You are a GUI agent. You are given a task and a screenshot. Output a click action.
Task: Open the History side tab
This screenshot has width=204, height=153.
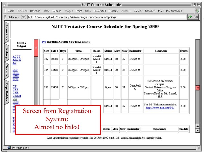pyautogui.click(x=7, y=53)
